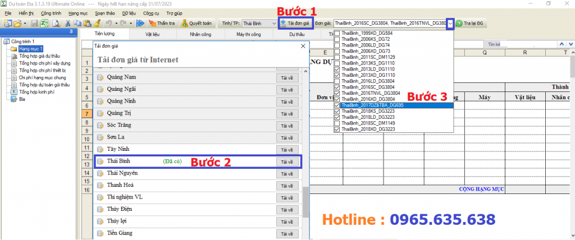Click Tải về button for Thái Bình
This screenshot has height=240, width=575.
286,161
